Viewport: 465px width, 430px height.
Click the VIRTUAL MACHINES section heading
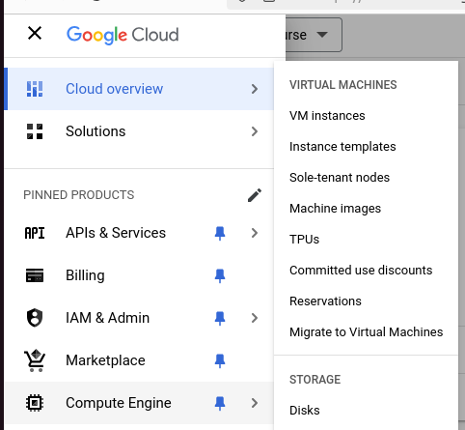(343, 85)
